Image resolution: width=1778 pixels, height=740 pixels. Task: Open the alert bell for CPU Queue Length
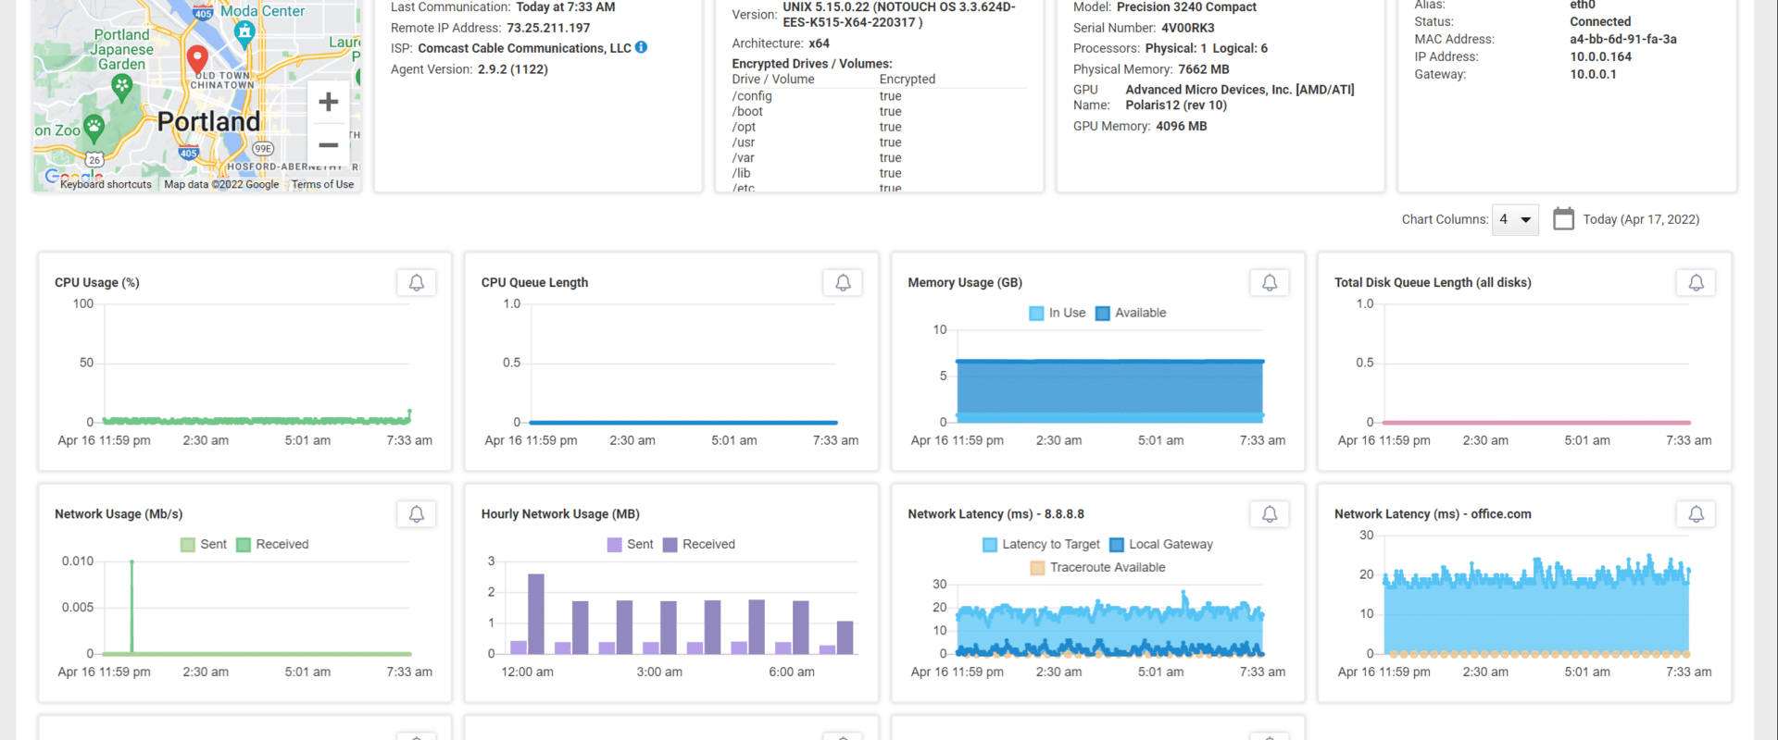[x=843, y=283]
